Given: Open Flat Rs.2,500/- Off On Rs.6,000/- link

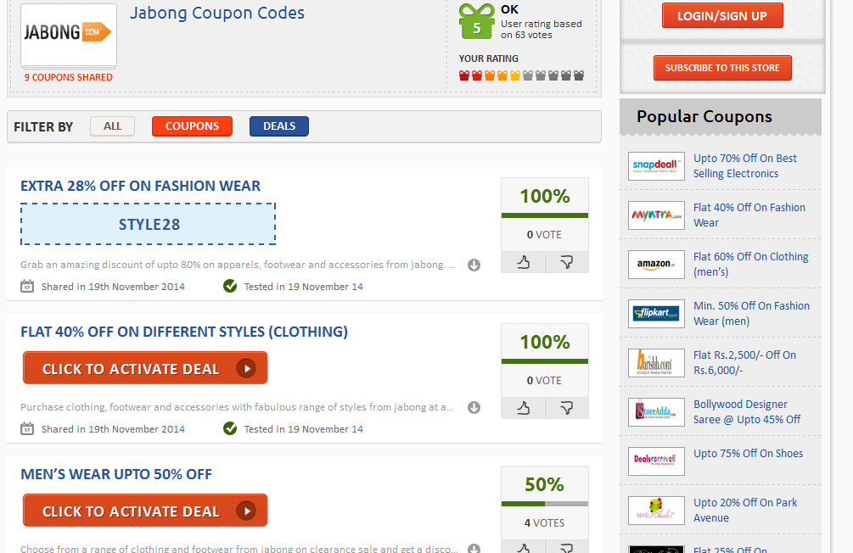Looking at the screenshot, I should pos(744,363).
